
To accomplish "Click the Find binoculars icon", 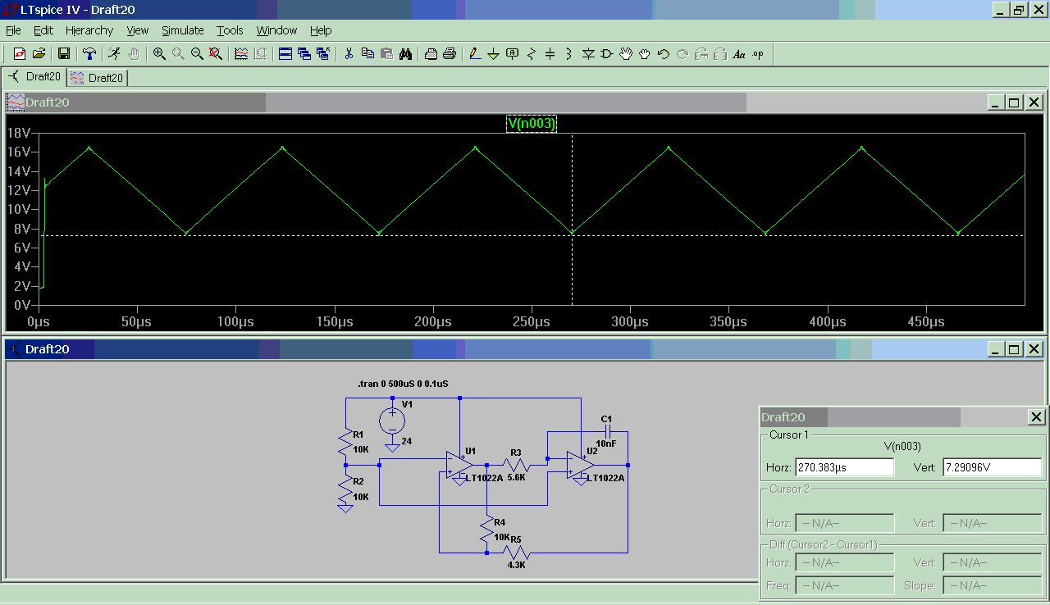I will (406, 54).
